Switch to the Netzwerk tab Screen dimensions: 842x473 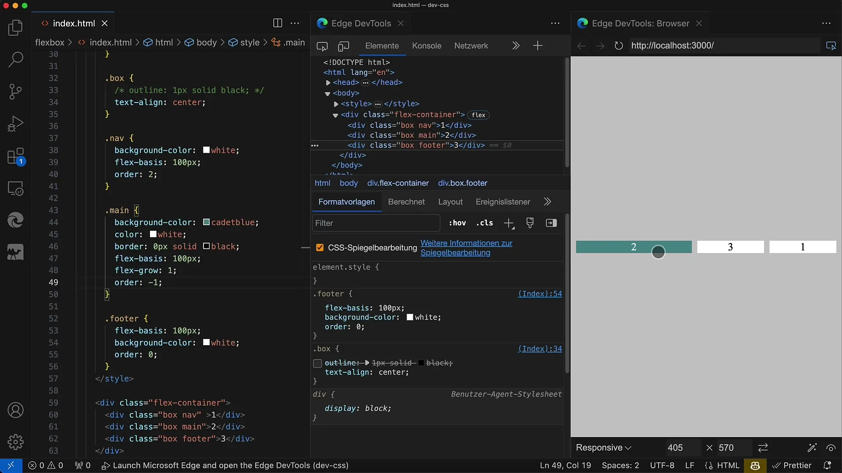[471, 46]
